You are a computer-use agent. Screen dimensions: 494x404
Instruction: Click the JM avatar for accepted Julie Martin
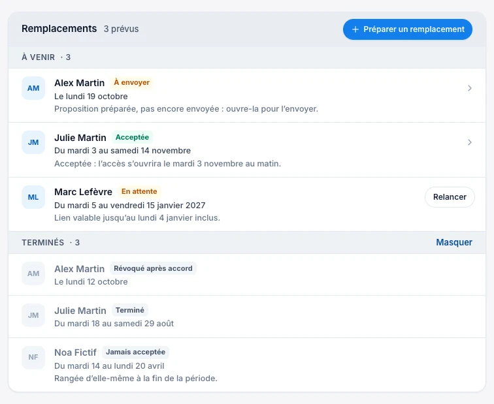(33, 142)
